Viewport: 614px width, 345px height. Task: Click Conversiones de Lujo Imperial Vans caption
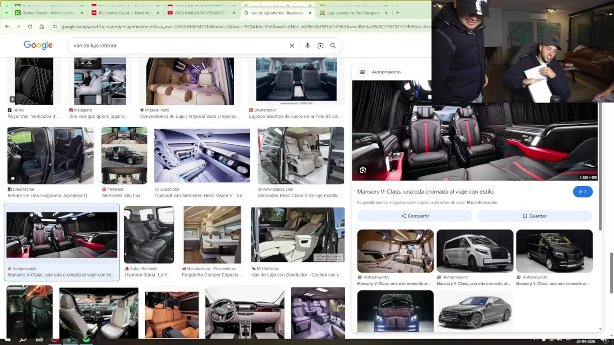[x=189, y=116]
